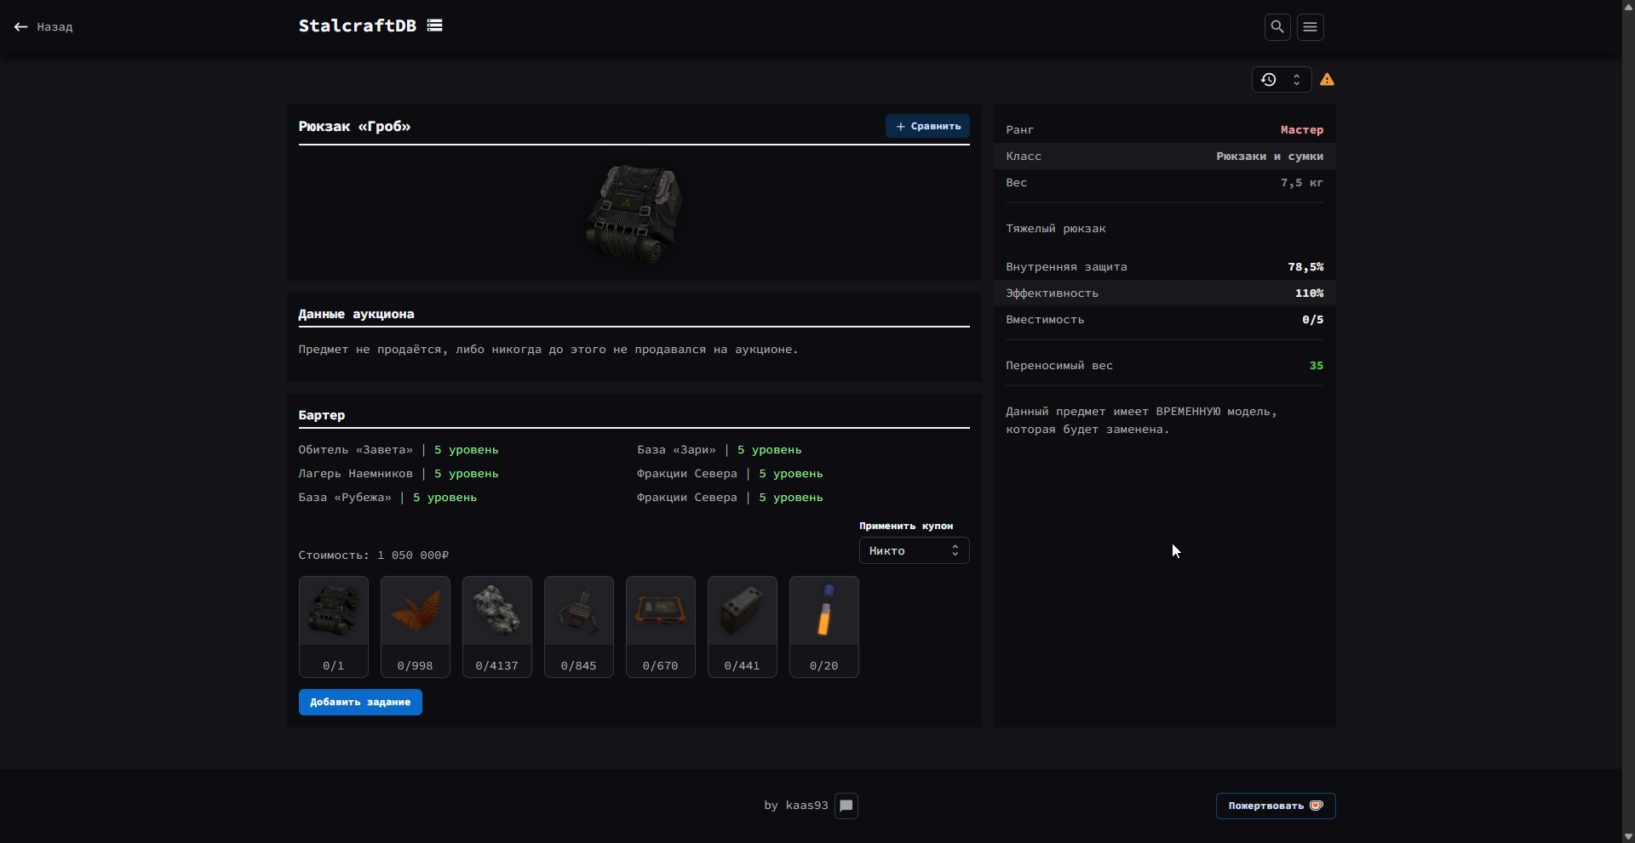Expand the Никто coupon dropdown
This screenshot has width=1635, height=843.
tap(914, 551)
